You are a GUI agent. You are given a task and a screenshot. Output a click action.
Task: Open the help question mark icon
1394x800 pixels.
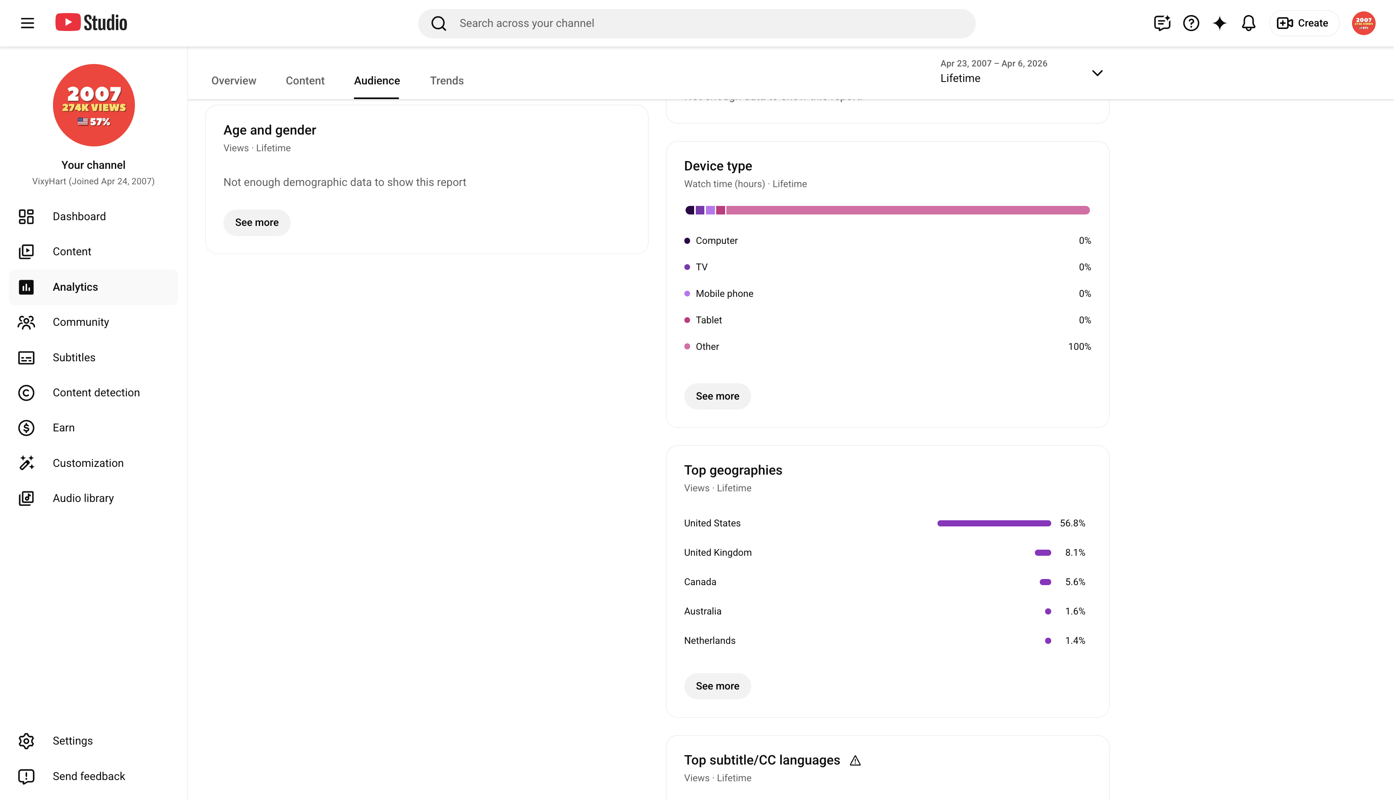pos(1191,23)
